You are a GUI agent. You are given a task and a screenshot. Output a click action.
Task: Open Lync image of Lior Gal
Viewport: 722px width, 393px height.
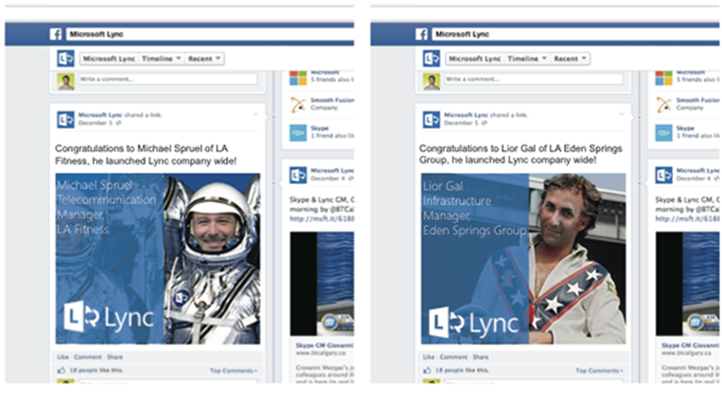coord(524,259)
